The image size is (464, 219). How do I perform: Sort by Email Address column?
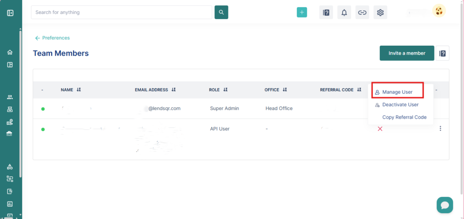tap(173, 90)
